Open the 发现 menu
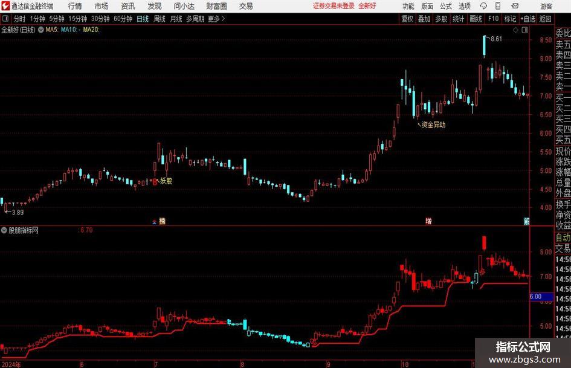Viewport: 571px width, 368px height. [x=155, y=6]
